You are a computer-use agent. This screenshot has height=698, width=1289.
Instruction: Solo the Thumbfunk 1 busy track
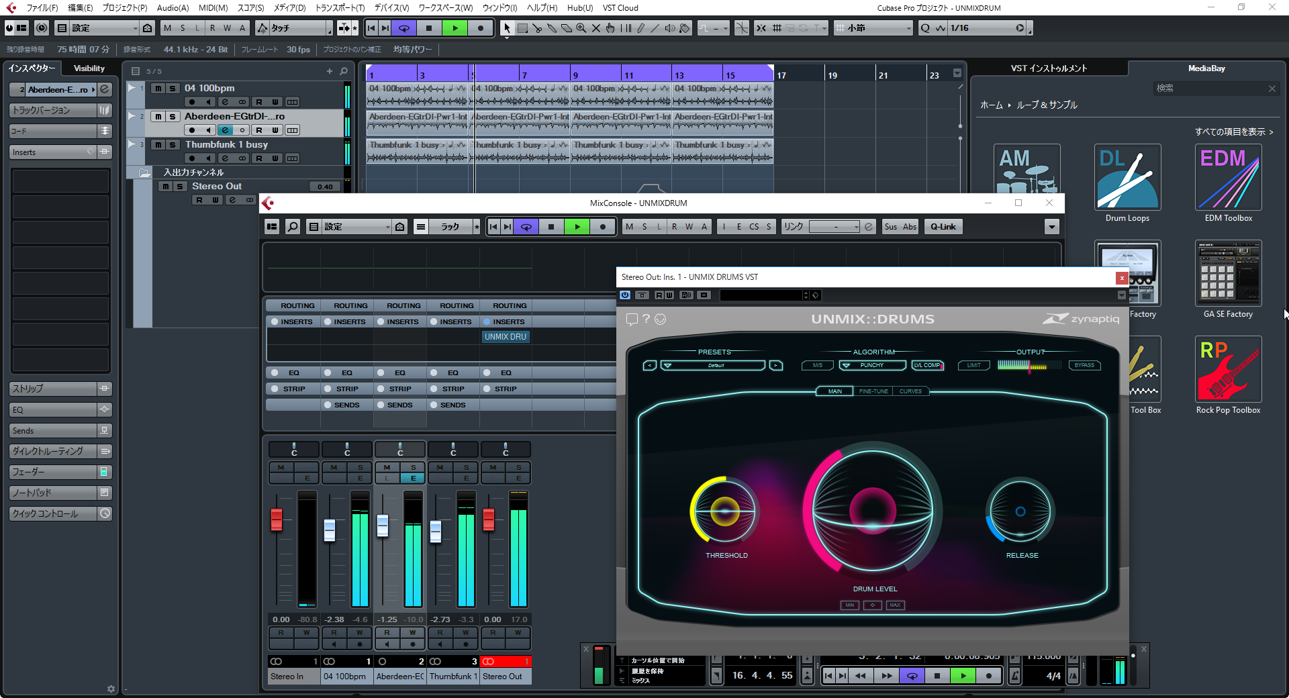coord(173,145)
